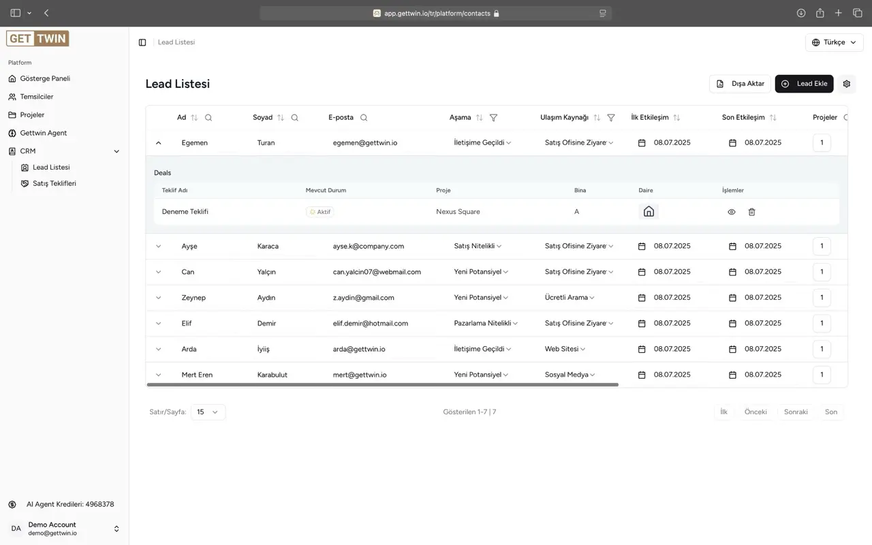Toggle the sidebar collapse icon
Viewport: 872px width, 545px height.
pyautogui.click(x=142, y=42)
